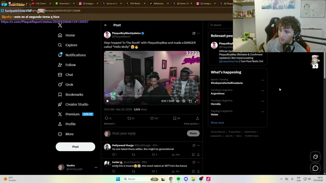Screen dimensions: 326x183
Task: Expand the Relevant replies sort dropdown
Action: 110,124
